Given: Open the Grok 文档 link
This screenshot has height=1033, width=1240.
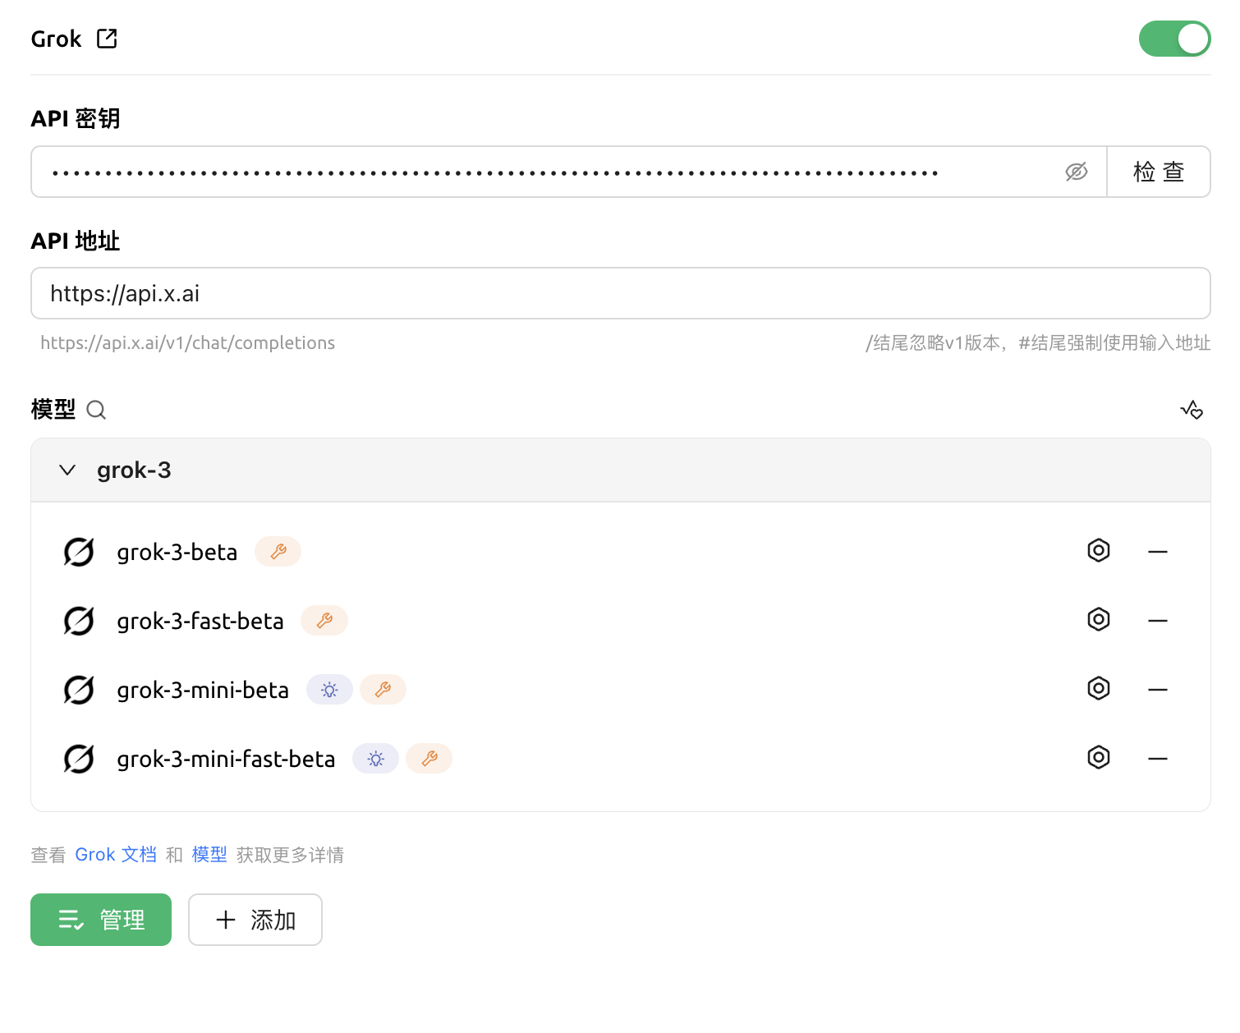Looking at the screenshot, I should [x=116, y=854].
